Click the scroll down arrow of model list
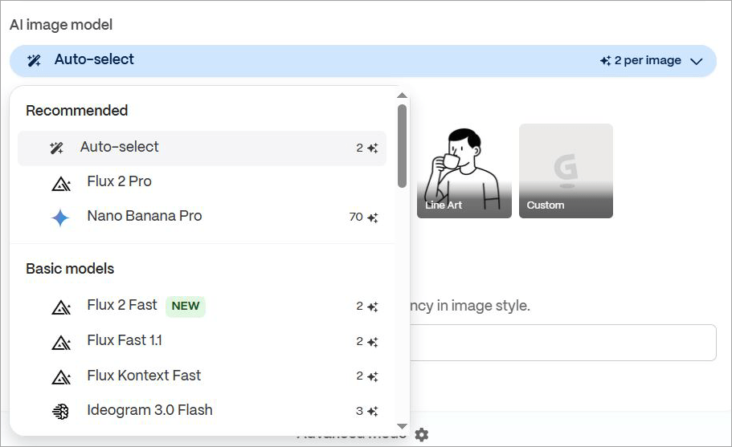The height and width of the screenshot is (447, 732). tap(402, 426)
